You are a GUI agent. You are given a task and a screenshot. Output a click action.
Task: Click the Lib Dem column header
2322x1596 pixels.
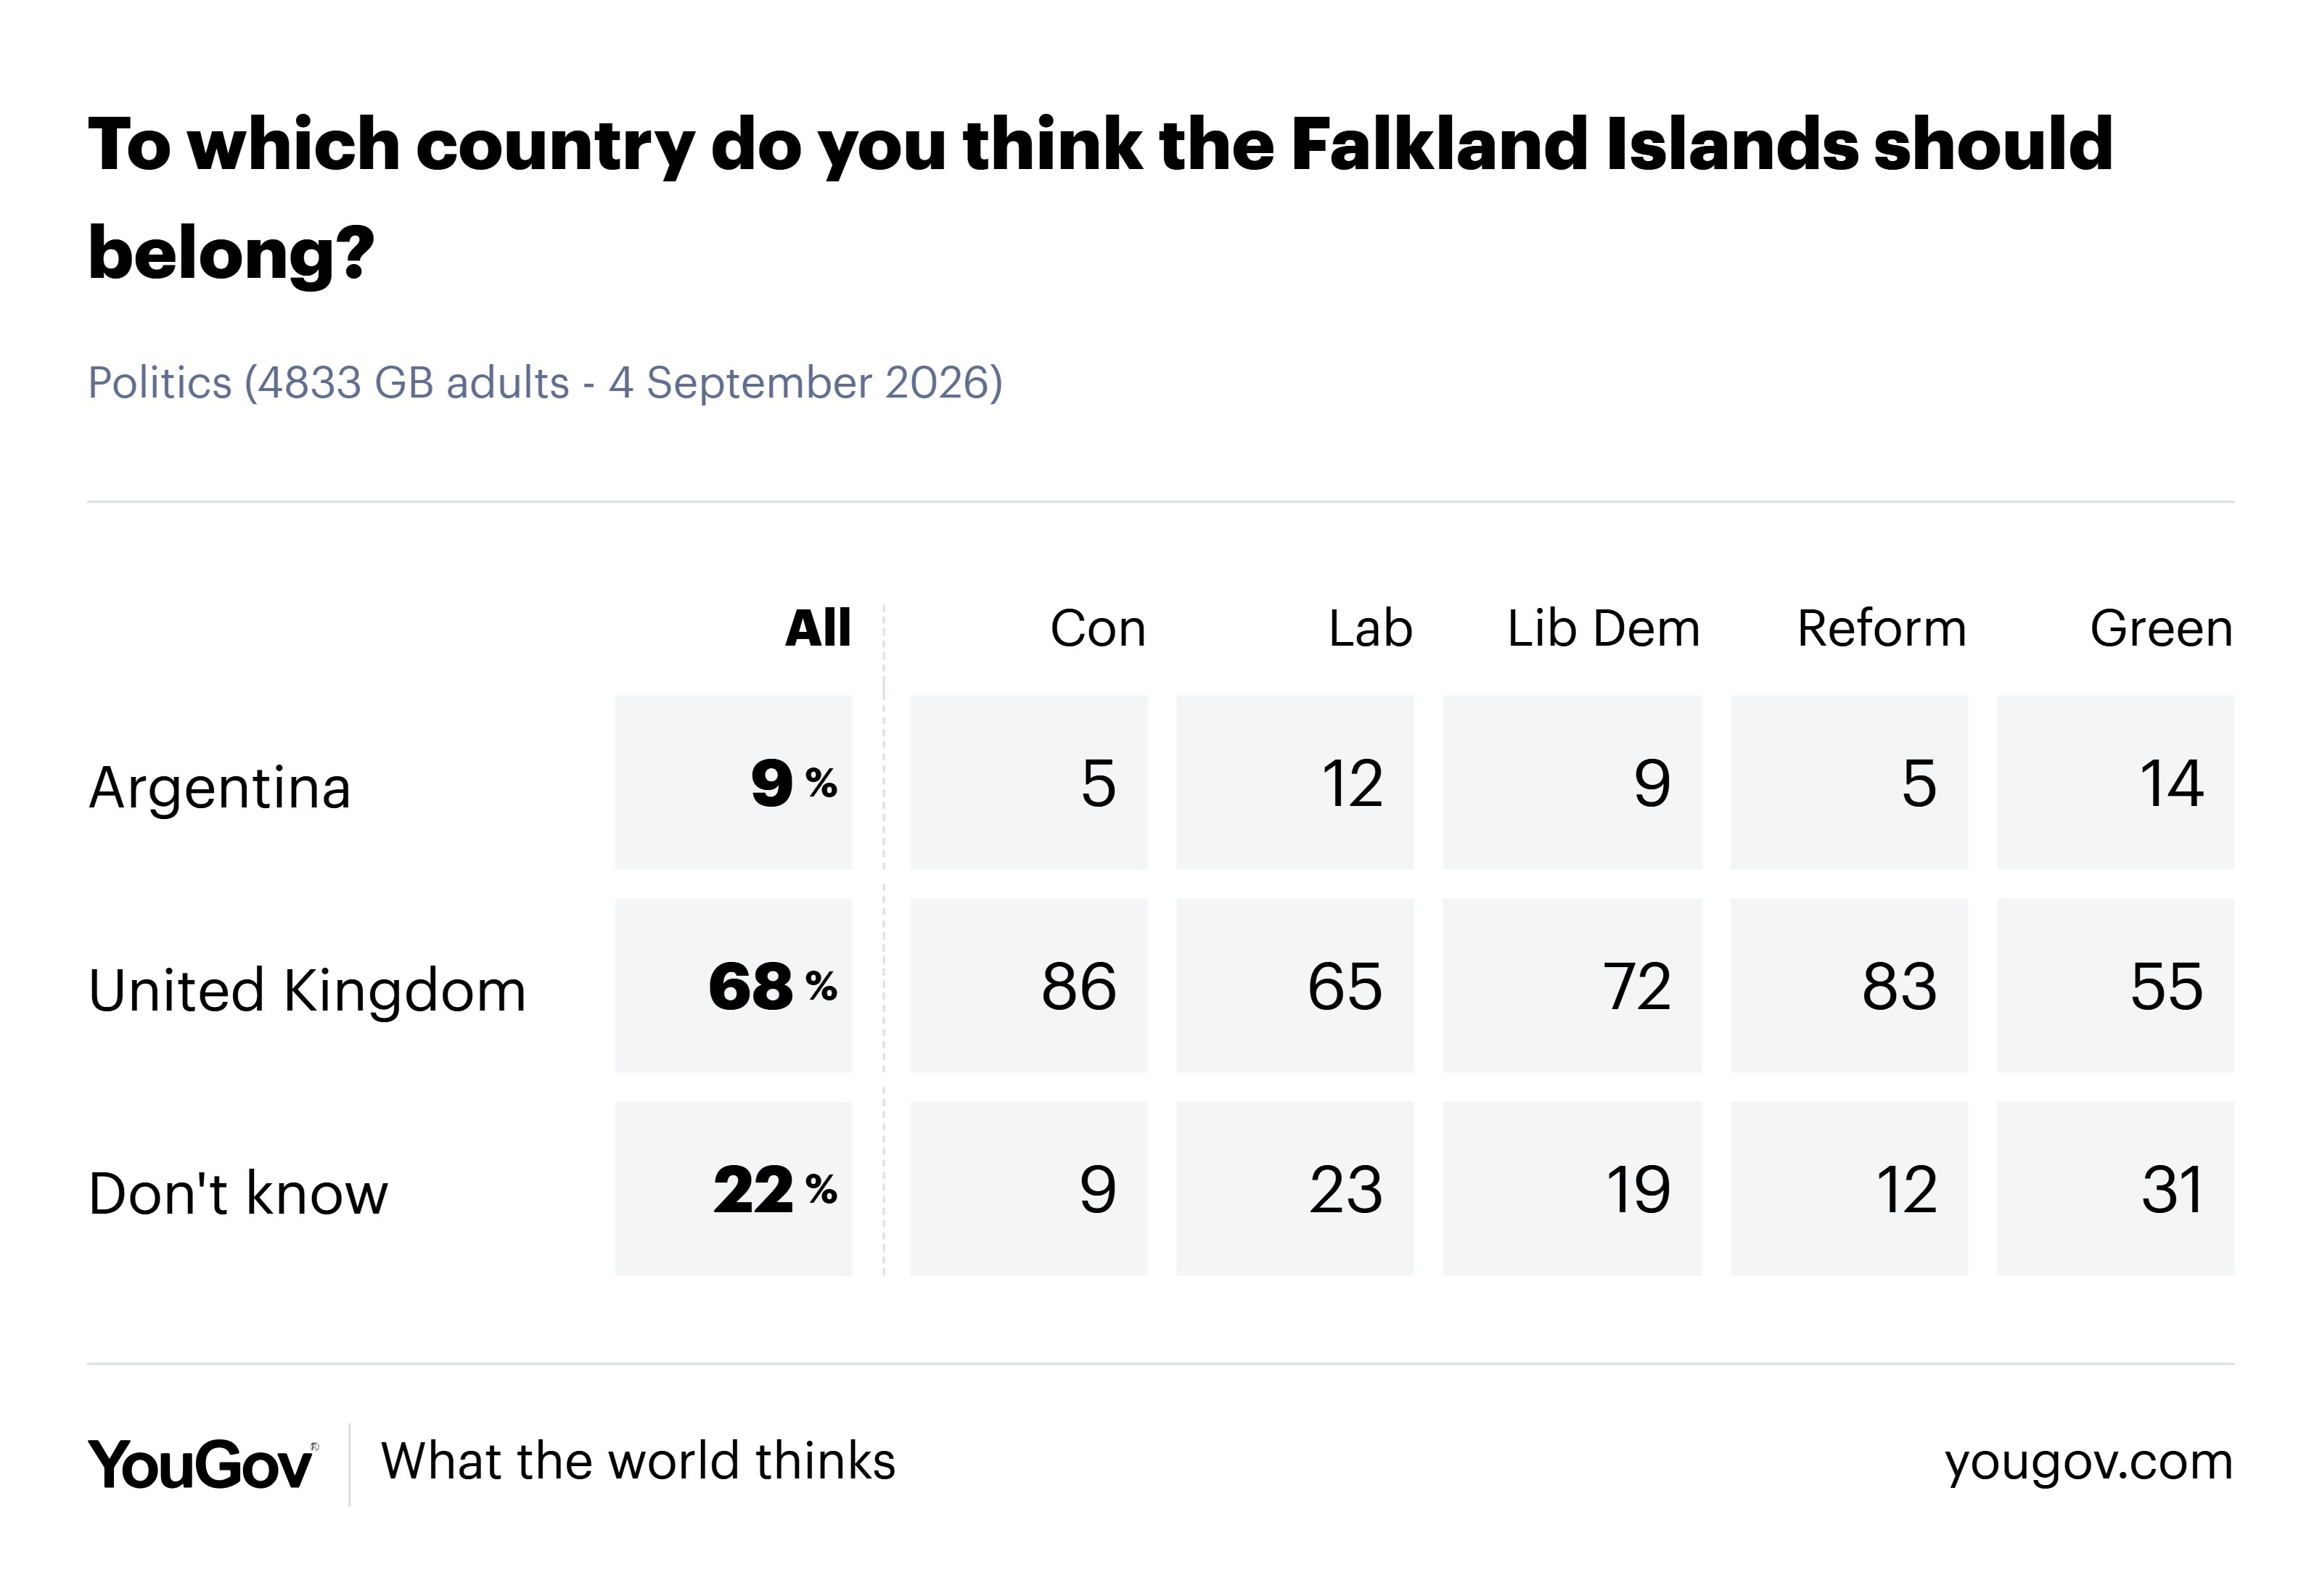(1603, 629)
